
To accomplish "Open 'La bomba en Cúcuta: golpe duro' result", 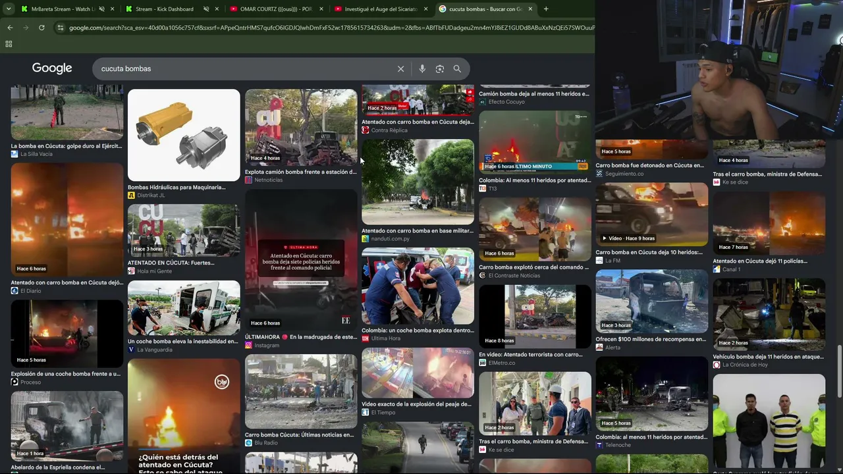I will (x=67, y=146).
